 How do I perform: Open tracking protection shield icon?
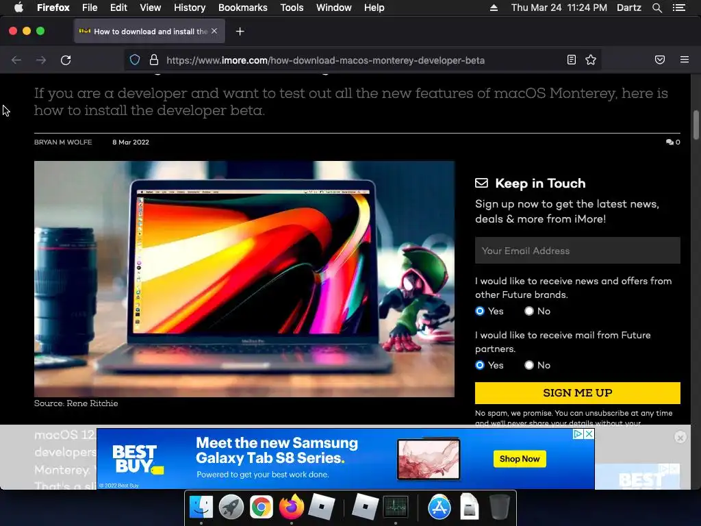coord(135,60)
